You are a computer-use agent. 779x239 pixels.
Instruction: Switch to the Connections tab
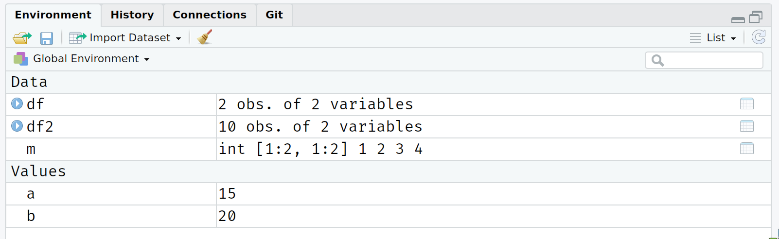tap(210, 15)
